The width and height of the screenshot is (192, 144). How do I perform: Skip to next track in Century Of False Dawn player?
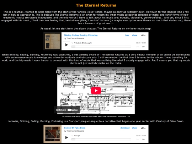click(144, 139)
